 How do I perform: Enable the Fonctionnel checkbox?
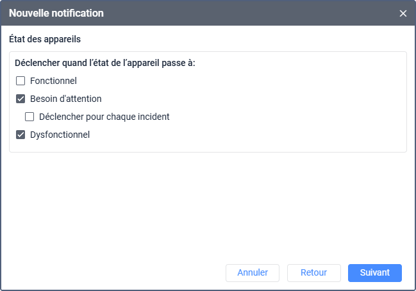pyautogui.click(x=21, y=81)
